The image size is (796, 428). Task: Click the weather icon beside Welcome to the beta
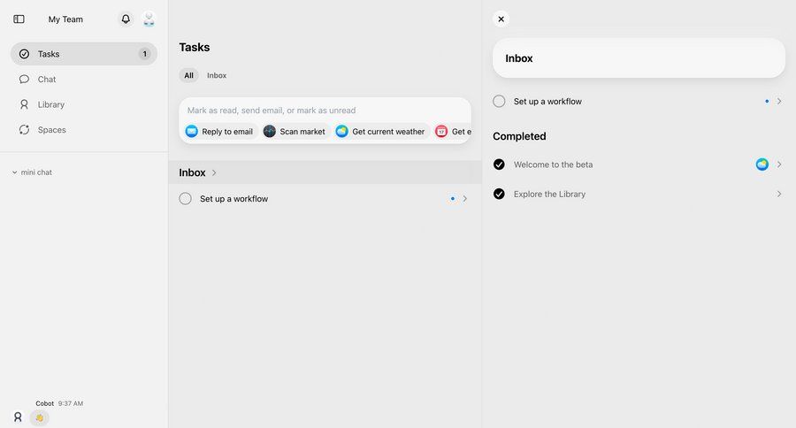point(762,164)
